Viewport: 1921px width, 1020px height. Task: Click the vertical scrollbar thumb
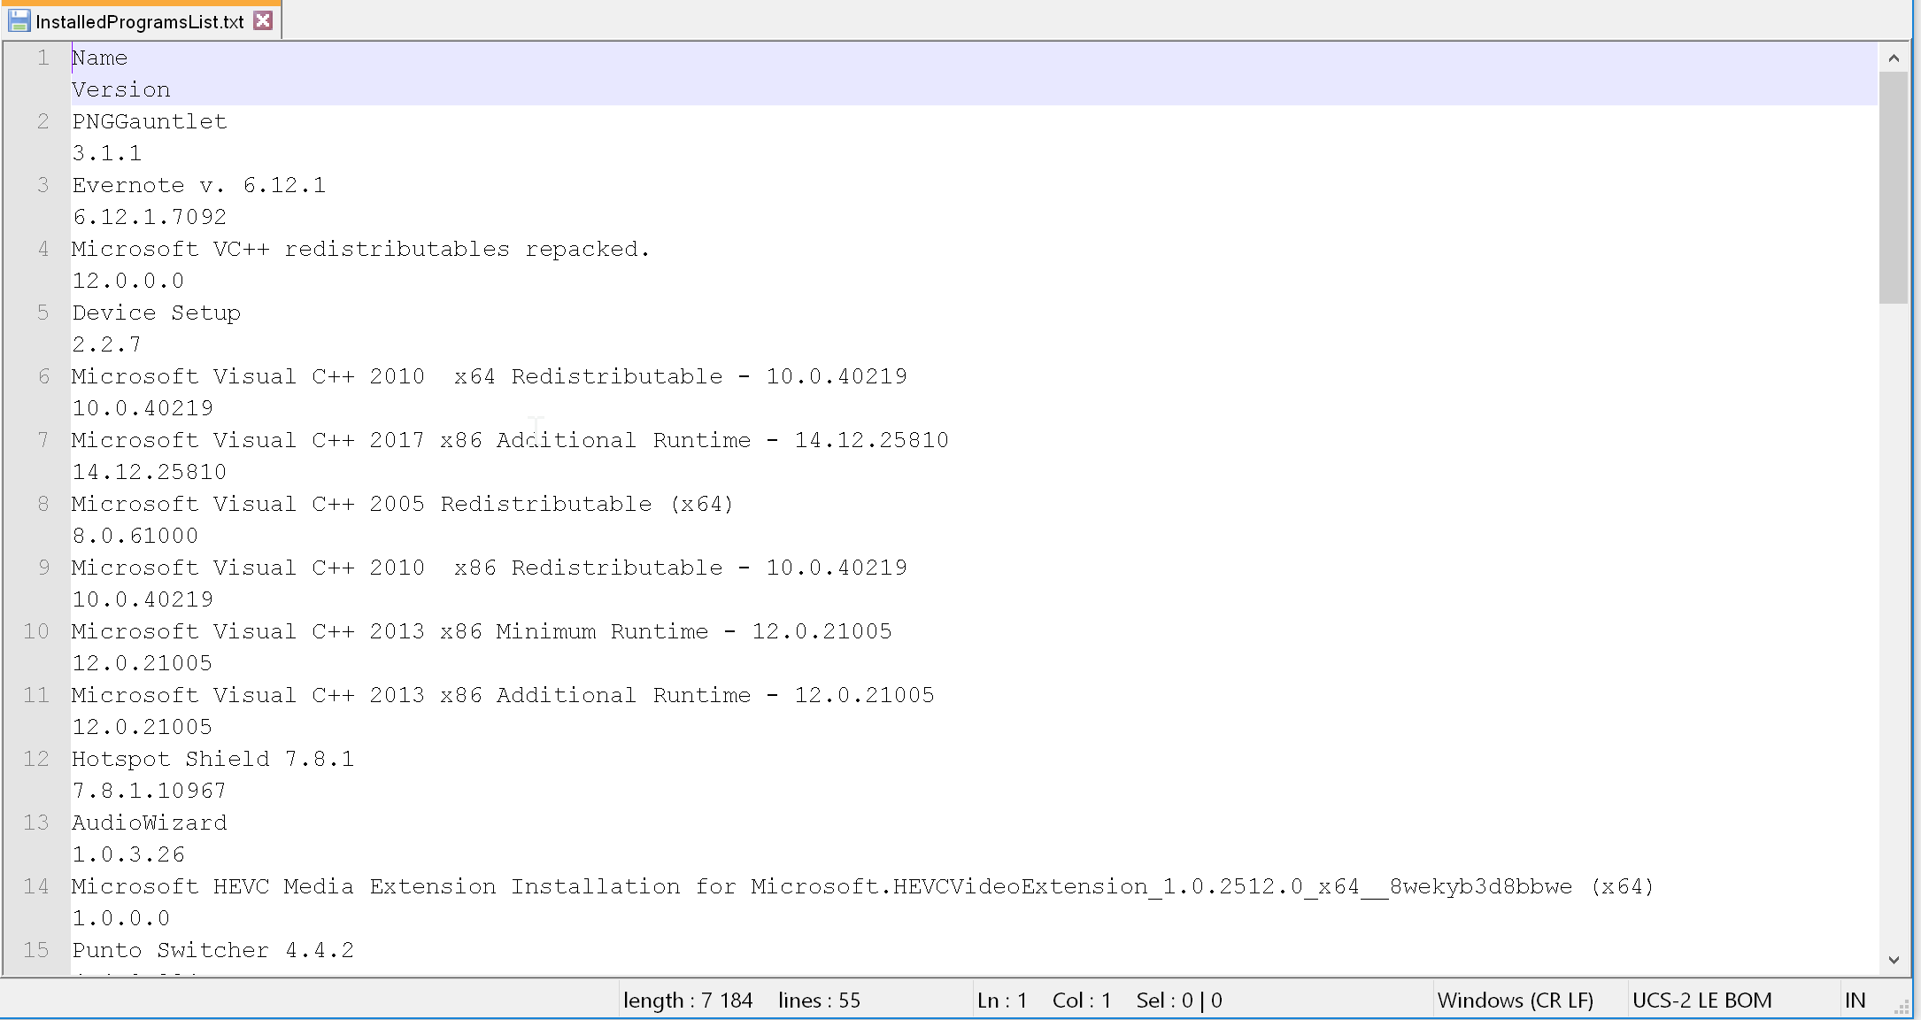[x=1894, y=186]
